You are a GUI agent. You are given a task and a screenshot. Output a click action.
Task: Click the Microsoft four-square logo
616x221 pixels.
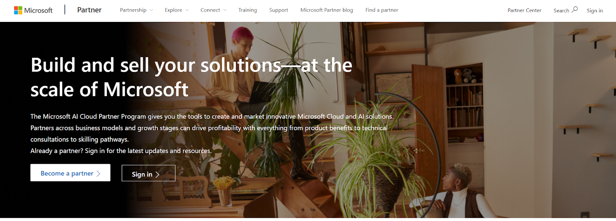coord(18,10)
